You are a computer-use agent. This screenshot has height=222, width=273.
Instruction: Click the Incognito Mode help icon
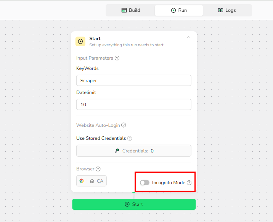pyautogui.click(x=189, y=183)
